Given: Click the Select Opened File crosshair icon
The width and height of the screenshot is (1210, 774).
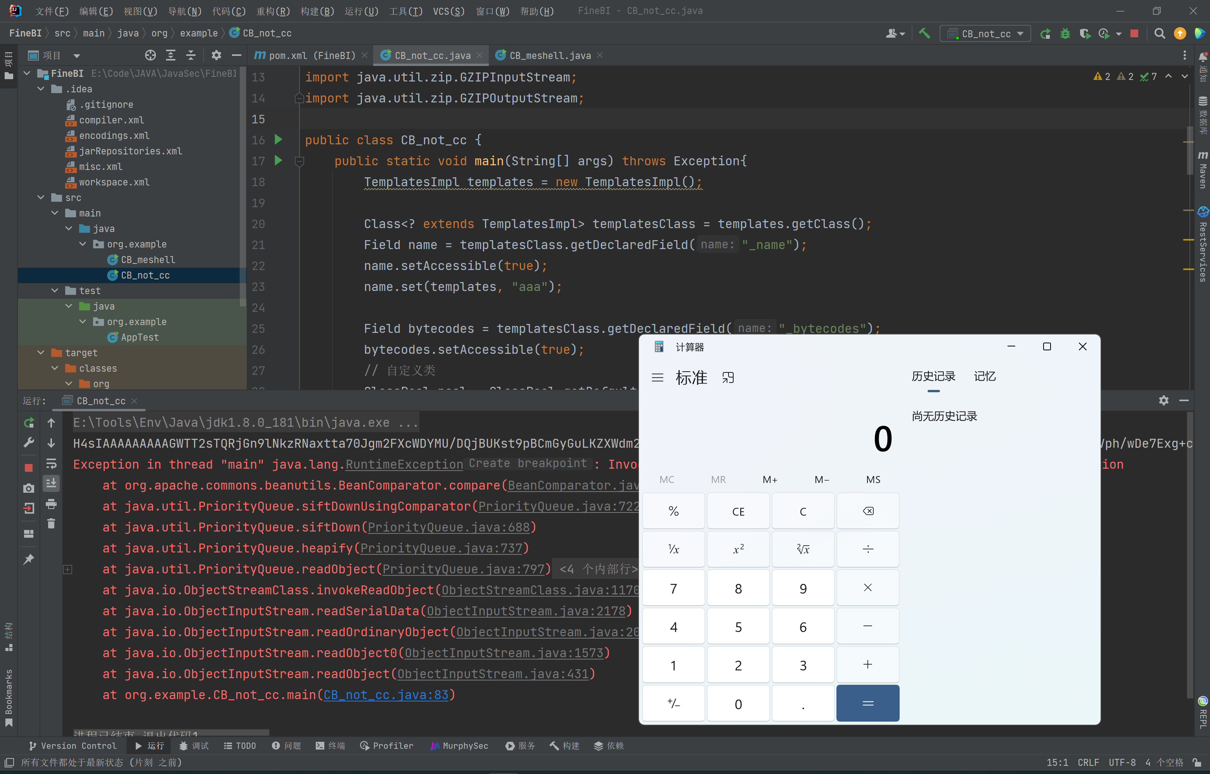Looking at the screenshot, I should [x=150, y=55].
